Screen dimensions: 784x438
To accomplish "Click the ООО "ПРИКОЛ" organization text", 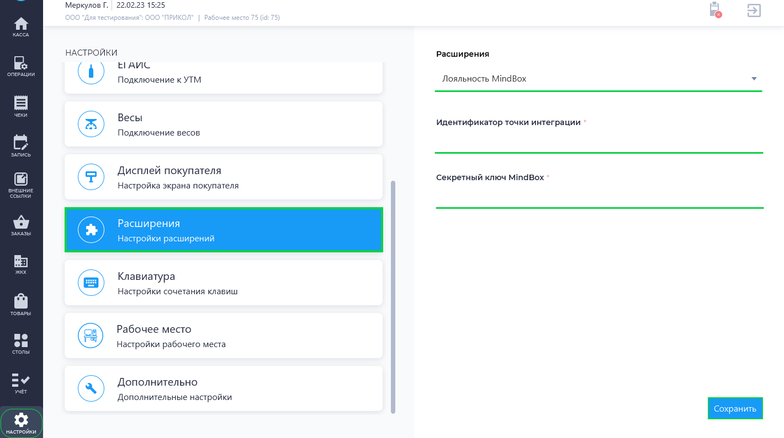I will point(170,18).
